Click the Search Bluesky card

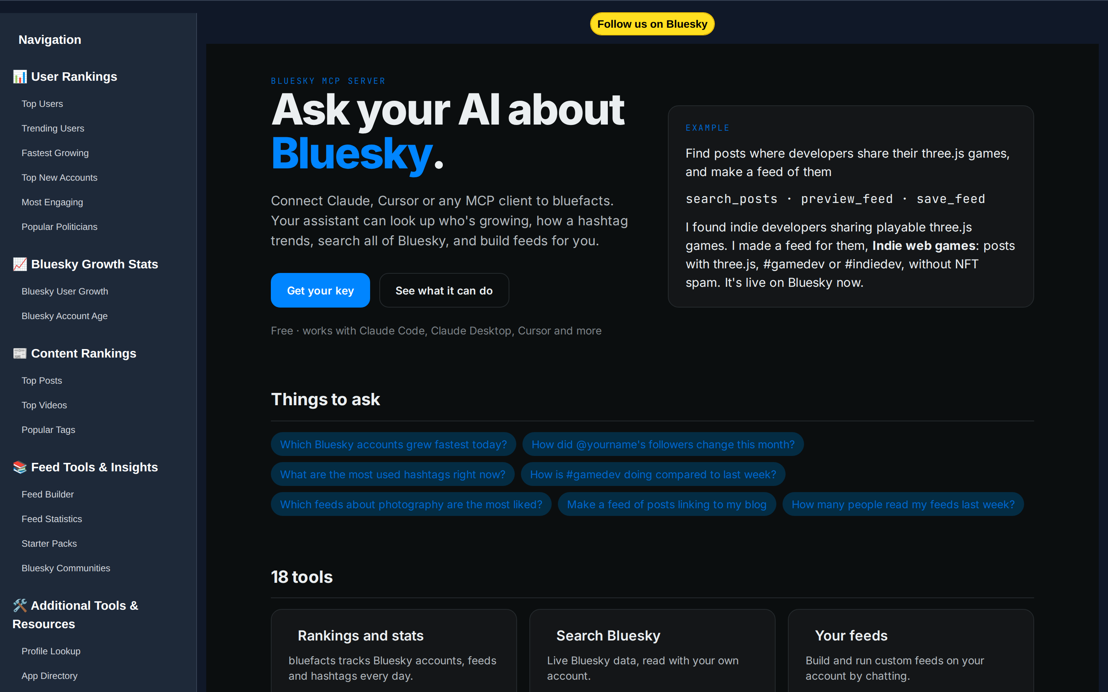pyautogui.click(x=652, y=650)
